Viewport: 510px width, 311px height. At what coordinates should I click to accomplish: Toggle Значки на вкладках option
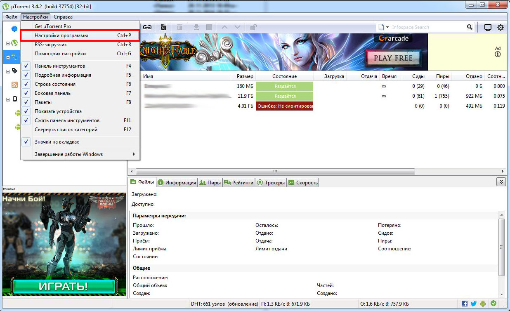click(x=80, y=142)
